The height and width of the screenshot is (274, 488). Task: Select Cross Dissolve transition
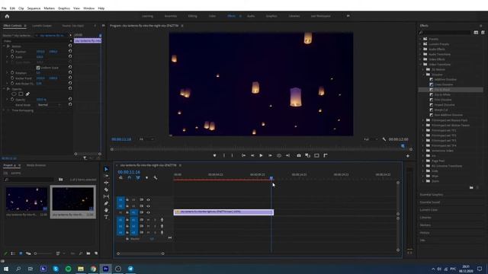tap(444, 84)
